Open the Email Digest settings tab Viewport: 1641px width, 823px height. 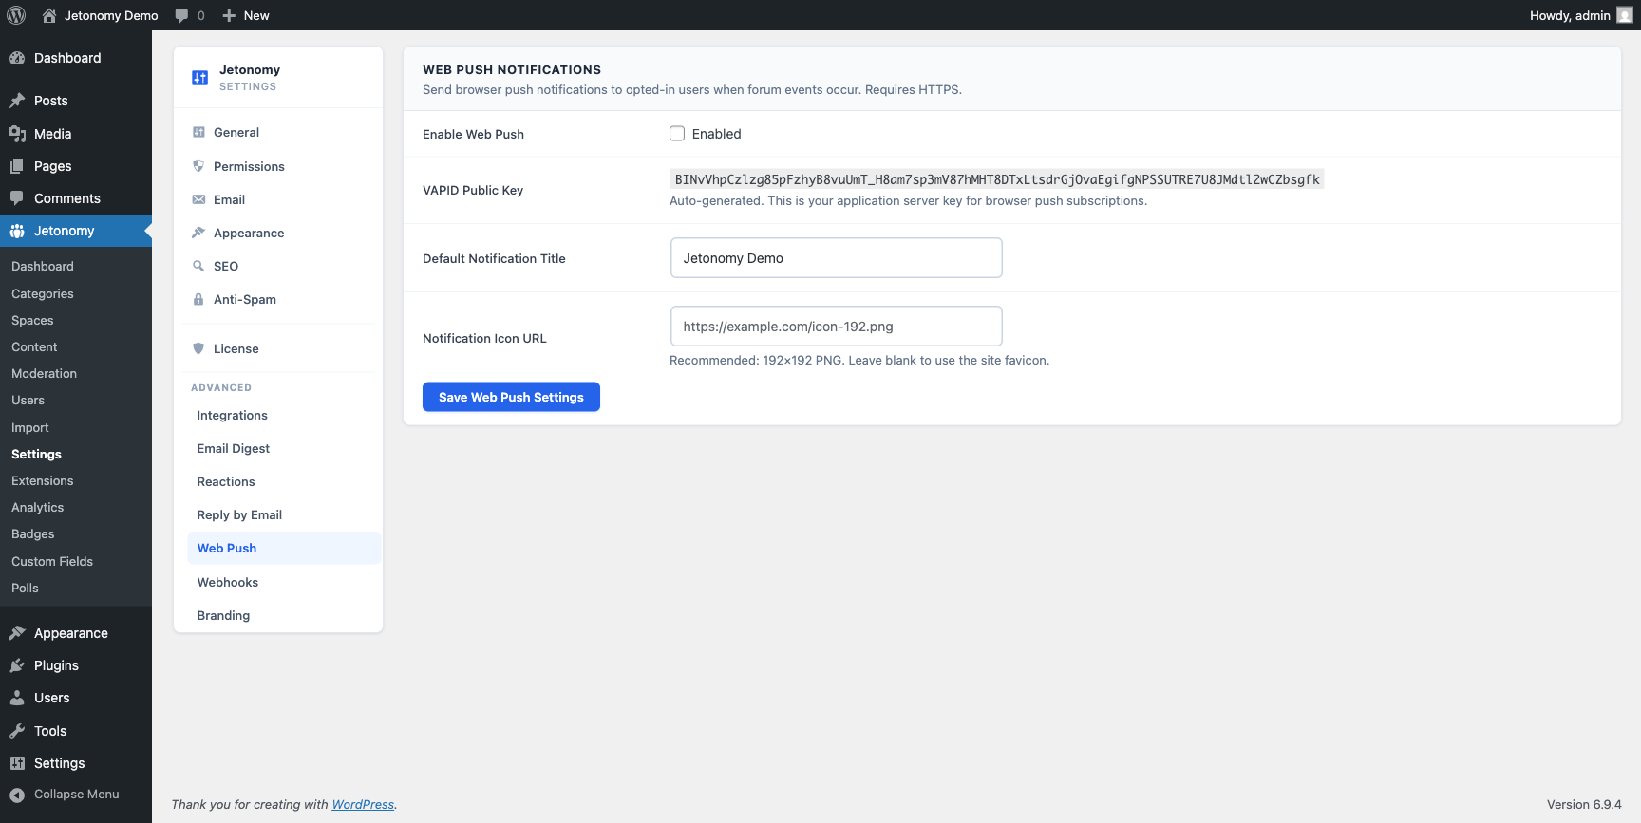pos(284,449)
